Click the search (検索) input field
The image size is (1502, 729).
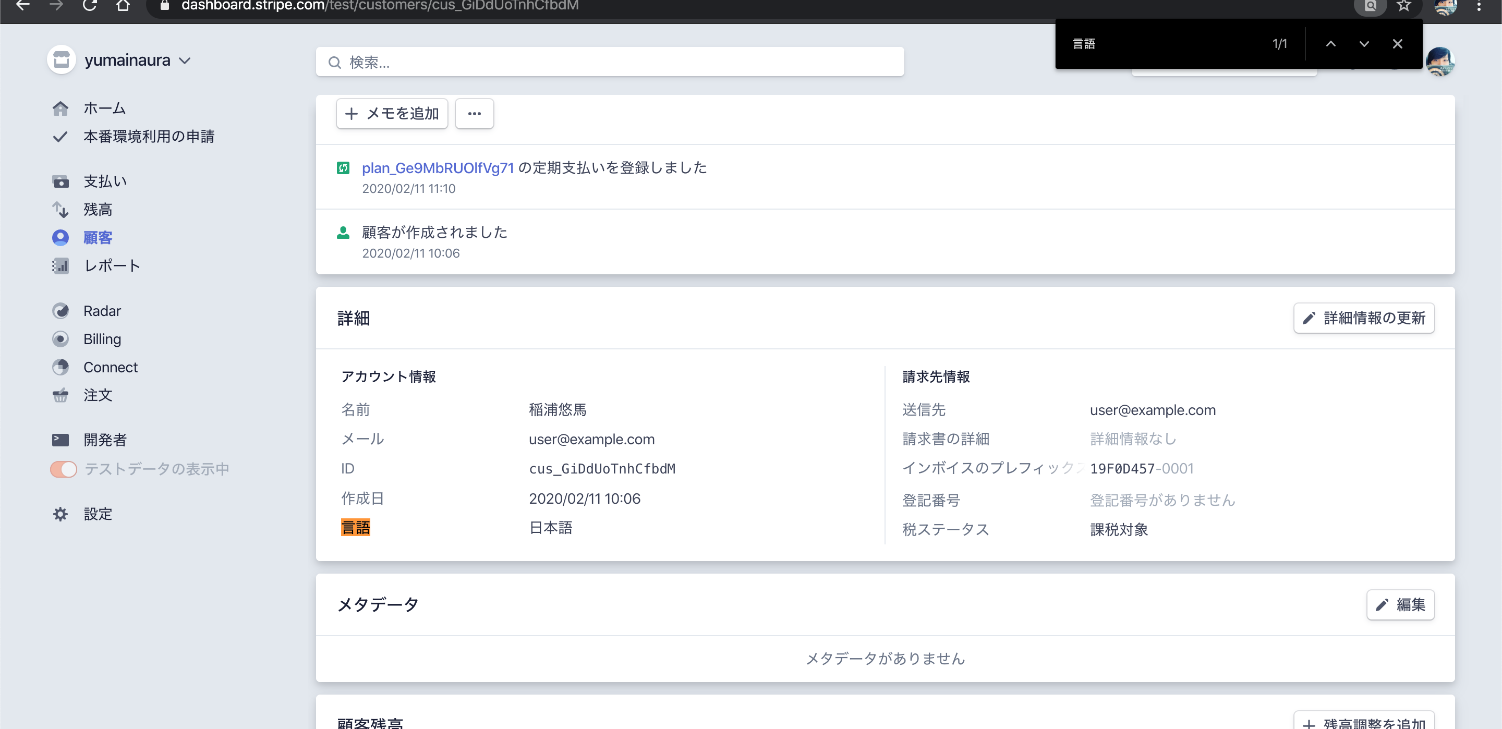point(610,62)
